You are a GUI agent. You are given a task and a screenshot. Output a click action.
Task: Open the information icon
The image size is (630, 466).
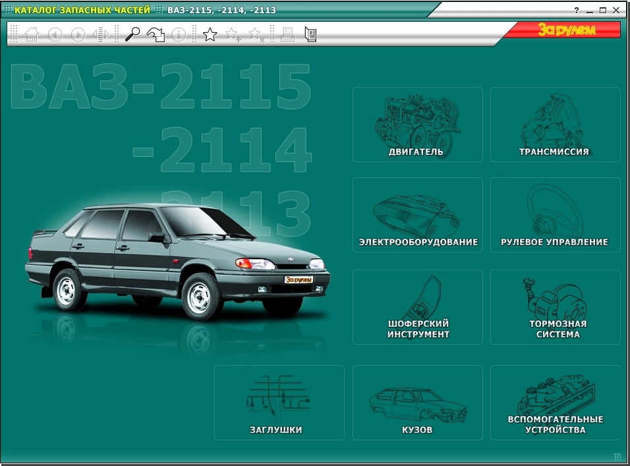click(x=179, y=34)
